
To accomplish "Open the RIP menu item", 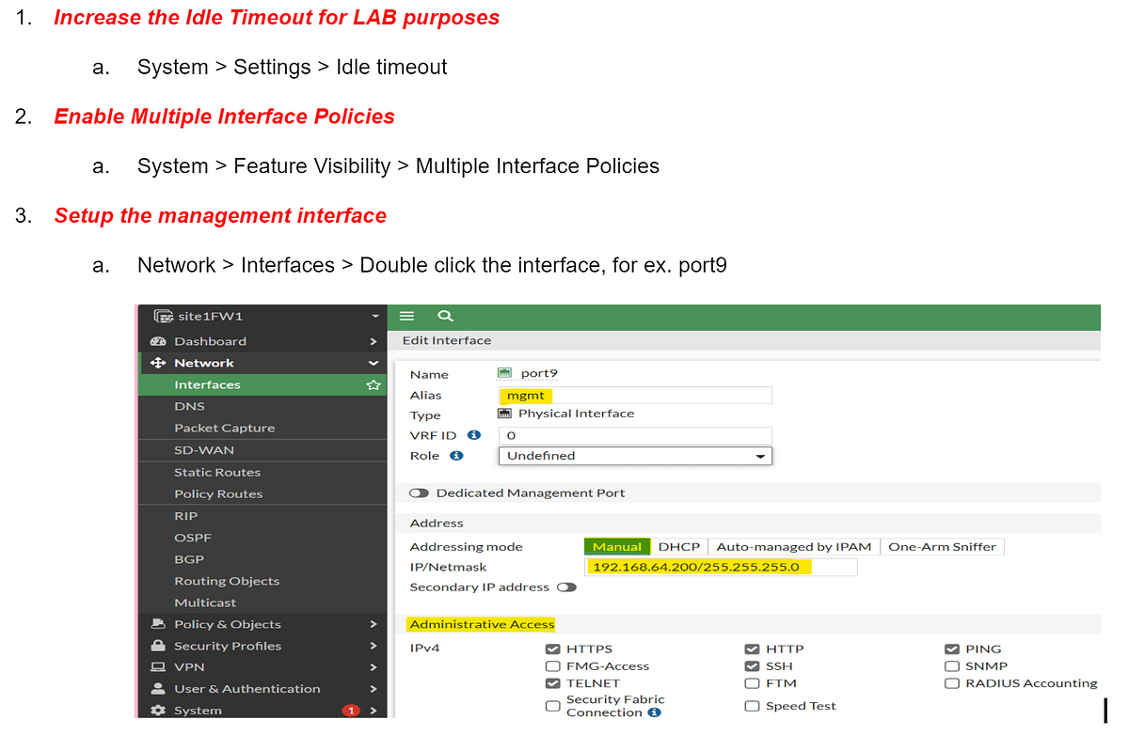I will 262,516.
